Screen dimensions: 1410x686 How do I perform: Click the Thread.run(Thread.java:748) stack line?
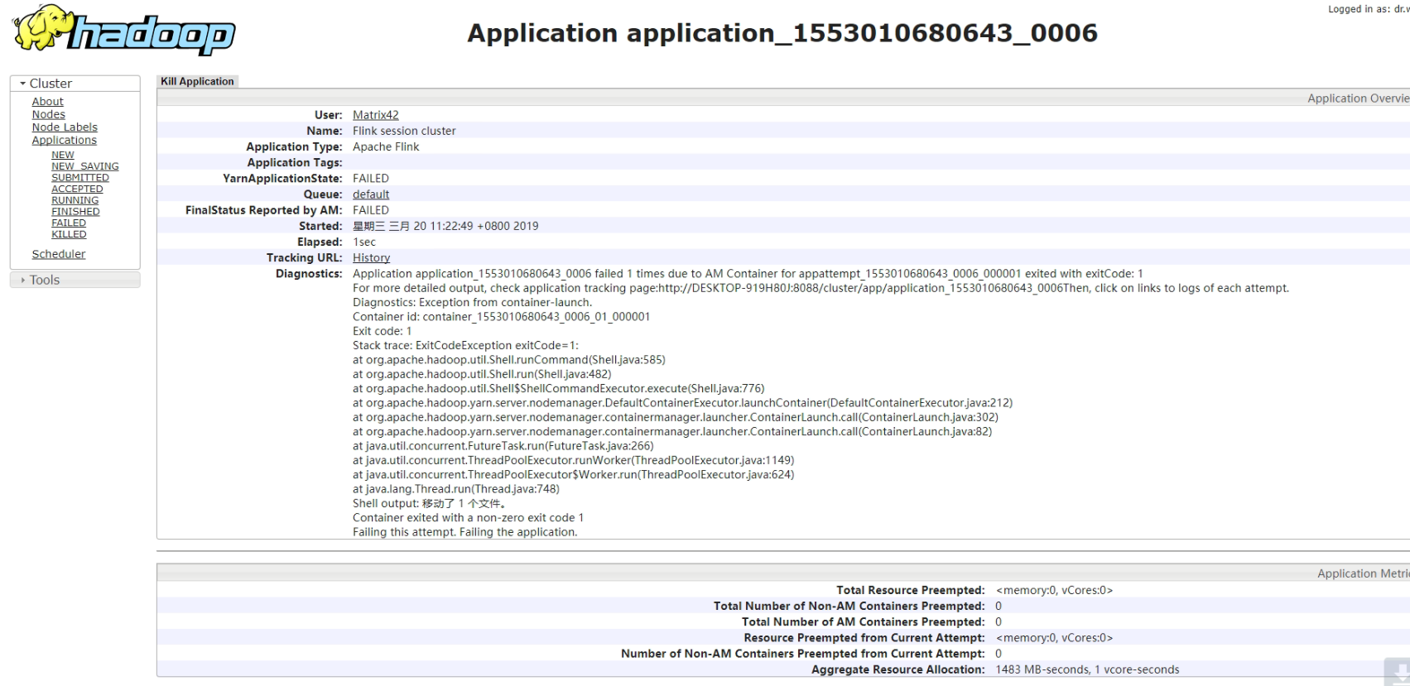coord(456,489)
